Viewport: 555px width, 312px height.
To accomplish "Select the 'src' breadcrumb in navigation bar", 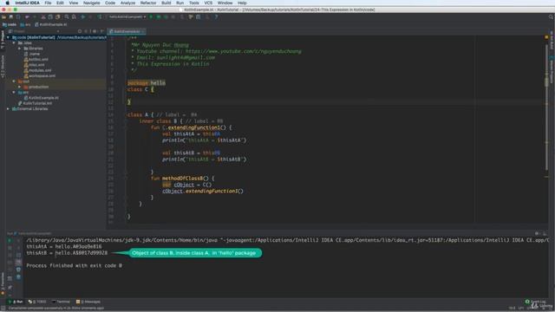I will 25,25.
